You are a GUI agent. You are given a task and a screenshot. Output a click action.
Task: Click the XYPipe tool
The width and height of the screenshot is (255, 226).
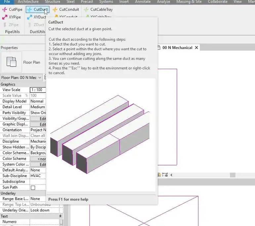point(11,17)
